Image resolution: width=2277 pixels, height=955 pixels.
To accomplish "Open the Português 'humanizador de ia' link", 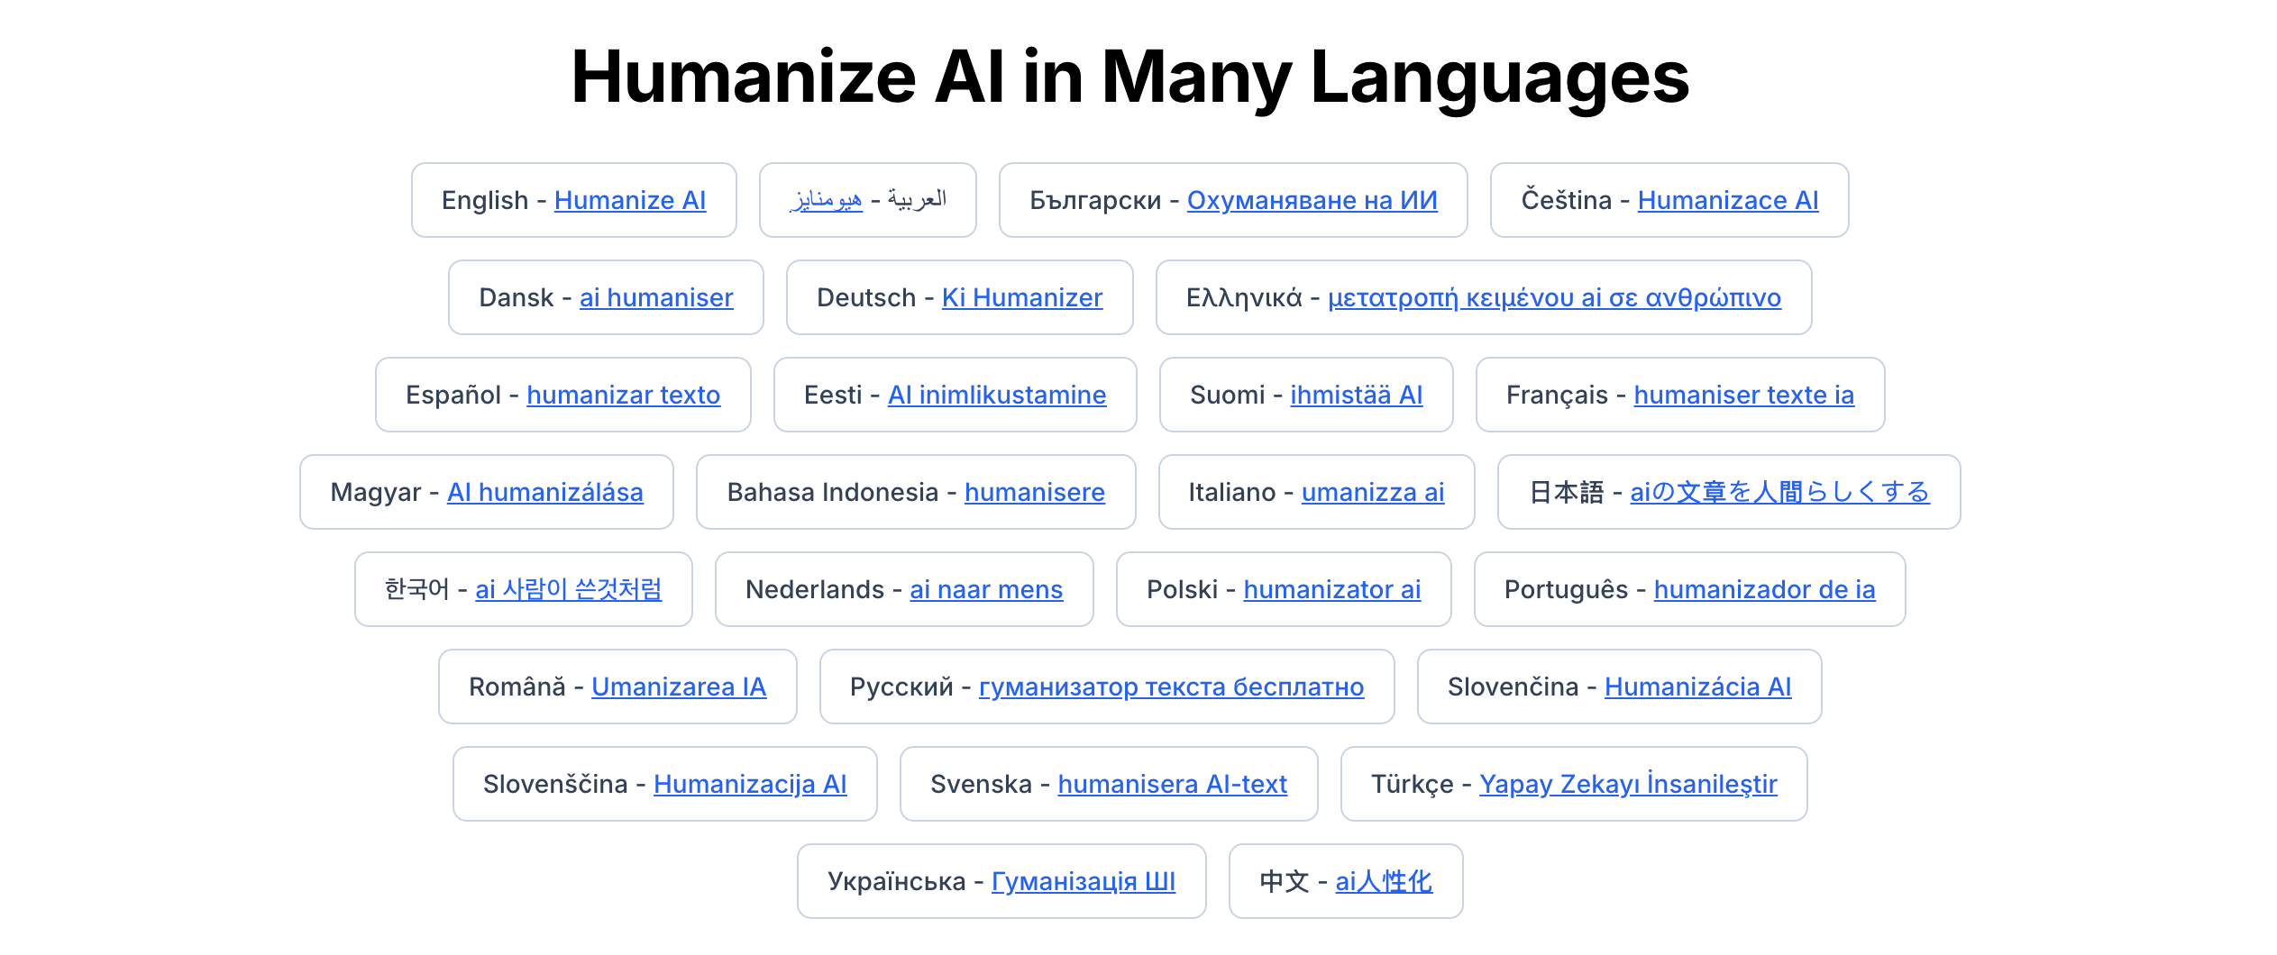I will pos(1765,589).
